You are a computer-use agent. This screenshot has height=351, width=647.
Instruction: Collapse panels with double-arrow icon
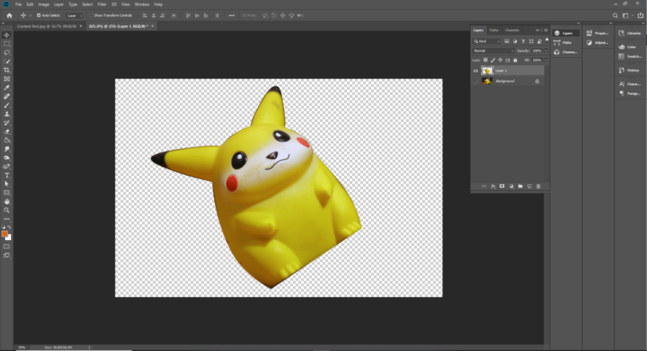(537, 30)
